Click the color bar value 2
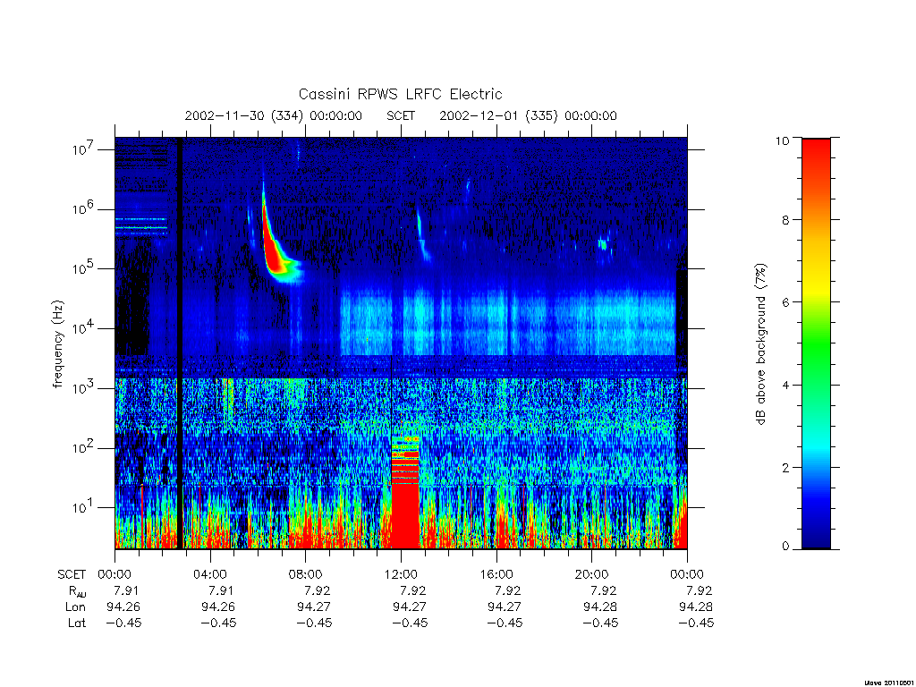 tap(785, 467)
